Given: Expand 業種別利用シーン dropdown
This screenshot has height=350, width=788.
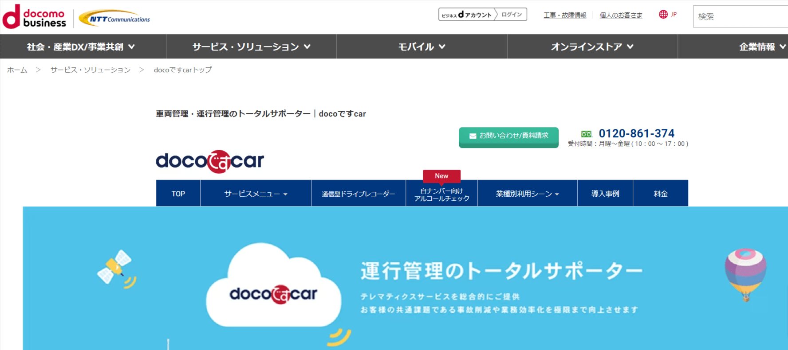Looking at the screenshot, I should pyautogui.click(x=528, y=194).
